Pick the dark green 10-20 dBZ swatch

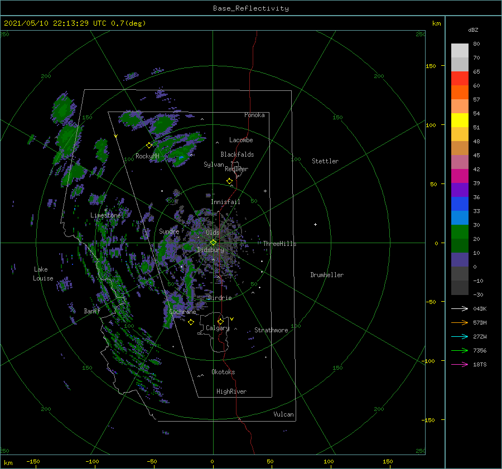tap(460, 246)
